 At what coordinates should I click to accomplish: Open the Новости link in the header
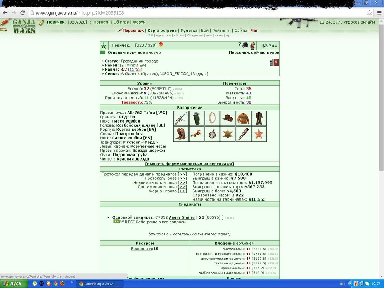tap(102, 22)
